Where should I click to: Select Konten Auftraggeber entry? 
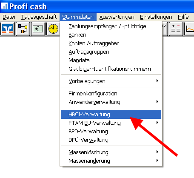tap(111, 43)
